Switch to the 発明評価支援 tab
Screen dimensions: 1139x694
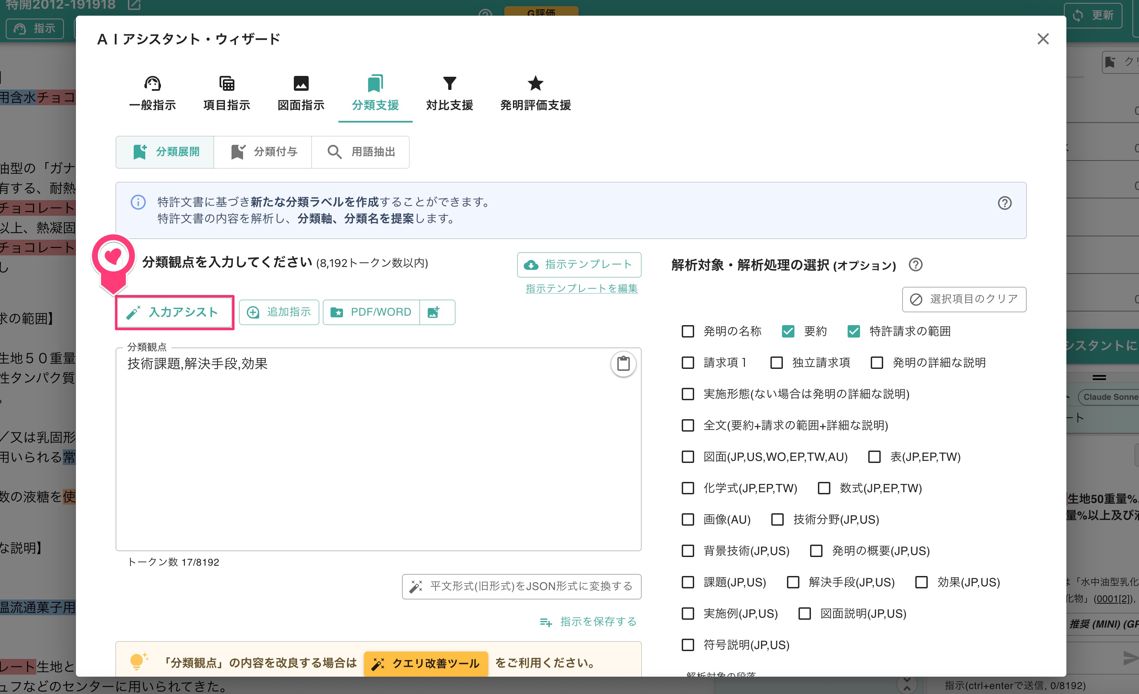coord(535,94)
